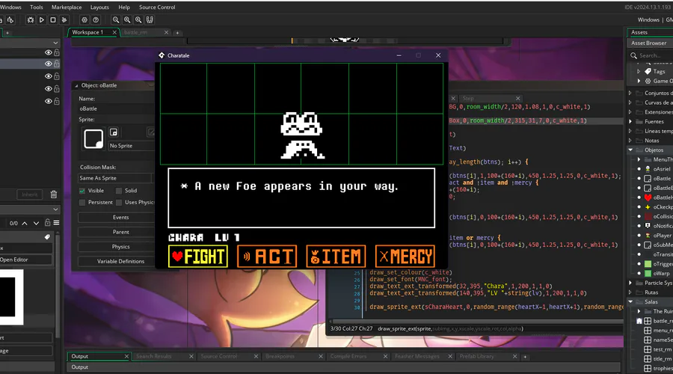Click the No Sprite preview box

pyautogui.click(x=93, y=139)
